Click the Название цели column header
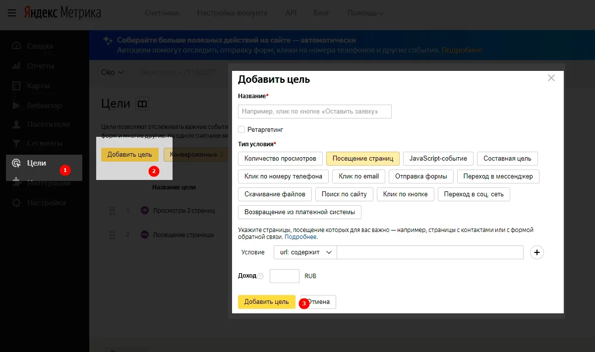Screen dimensions: 595x352 tap(174, 187)
